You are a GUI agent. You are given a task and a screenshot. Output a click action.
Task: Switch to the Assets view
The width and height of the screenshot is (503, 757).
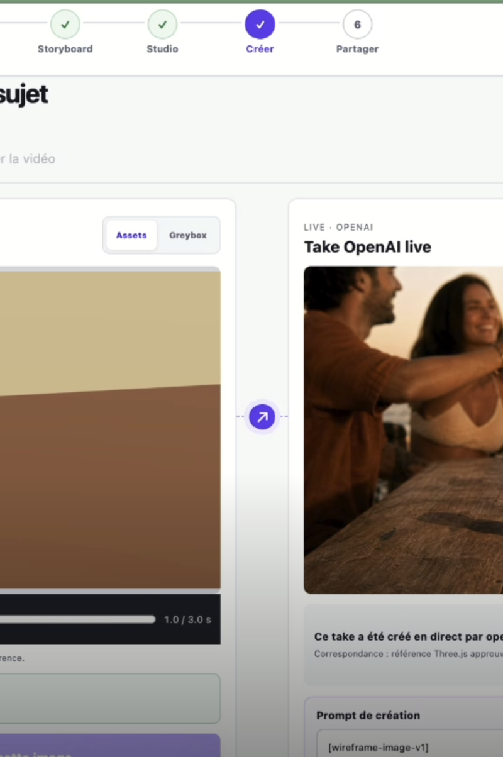click(131, 235)
